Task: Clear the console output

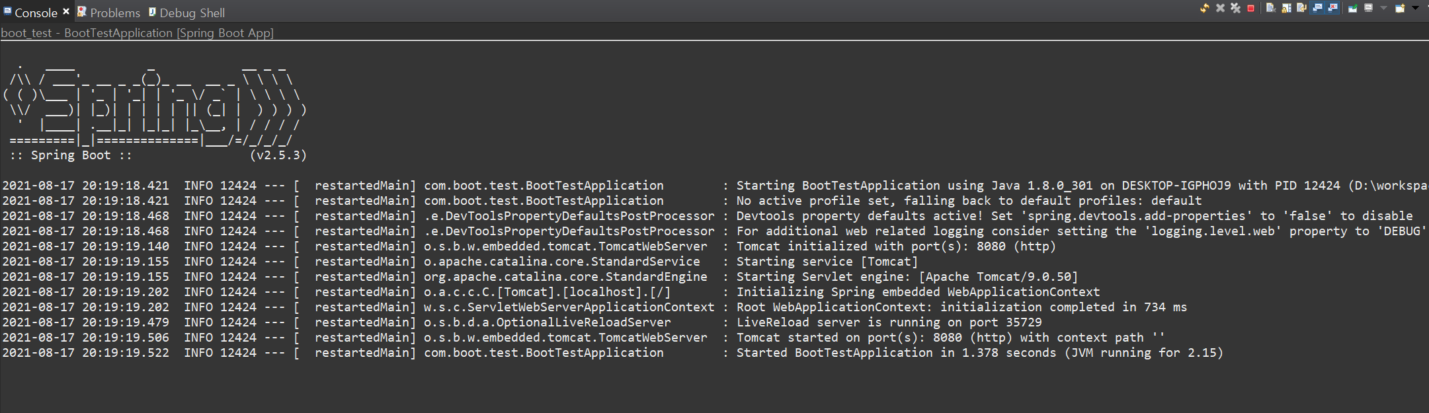Action: [1270, 8]
